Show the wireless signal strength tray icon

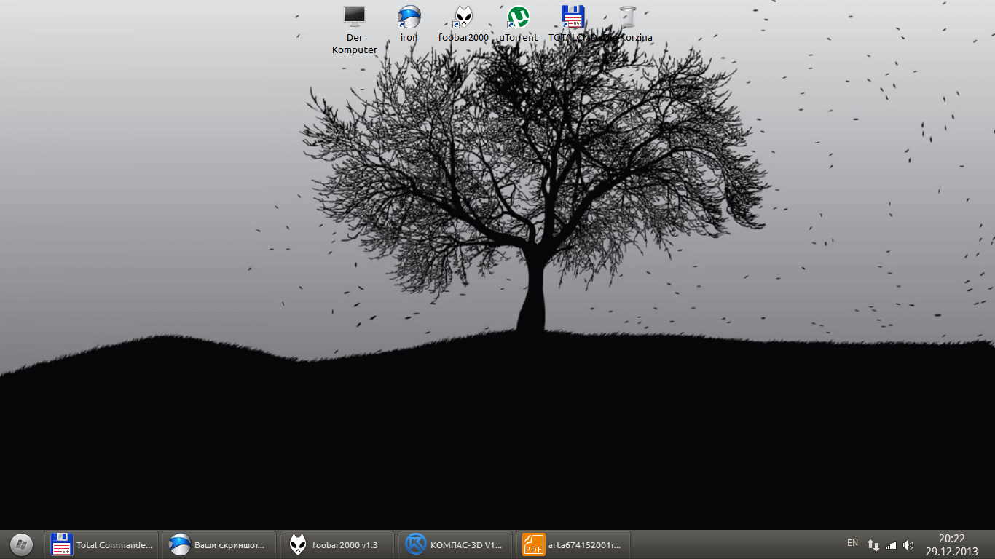[890, 545]
